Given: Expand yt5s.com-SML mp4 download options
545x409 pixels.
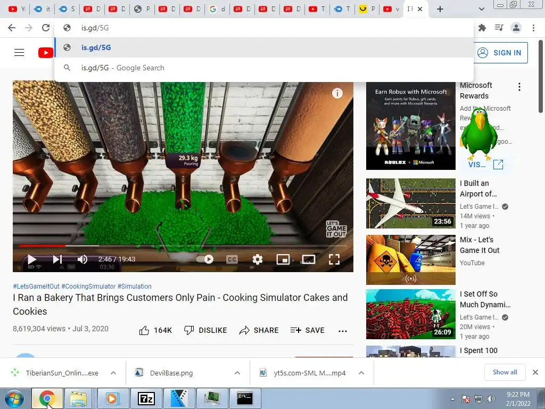Looking at the screenshot, I should tap(361, 373).
